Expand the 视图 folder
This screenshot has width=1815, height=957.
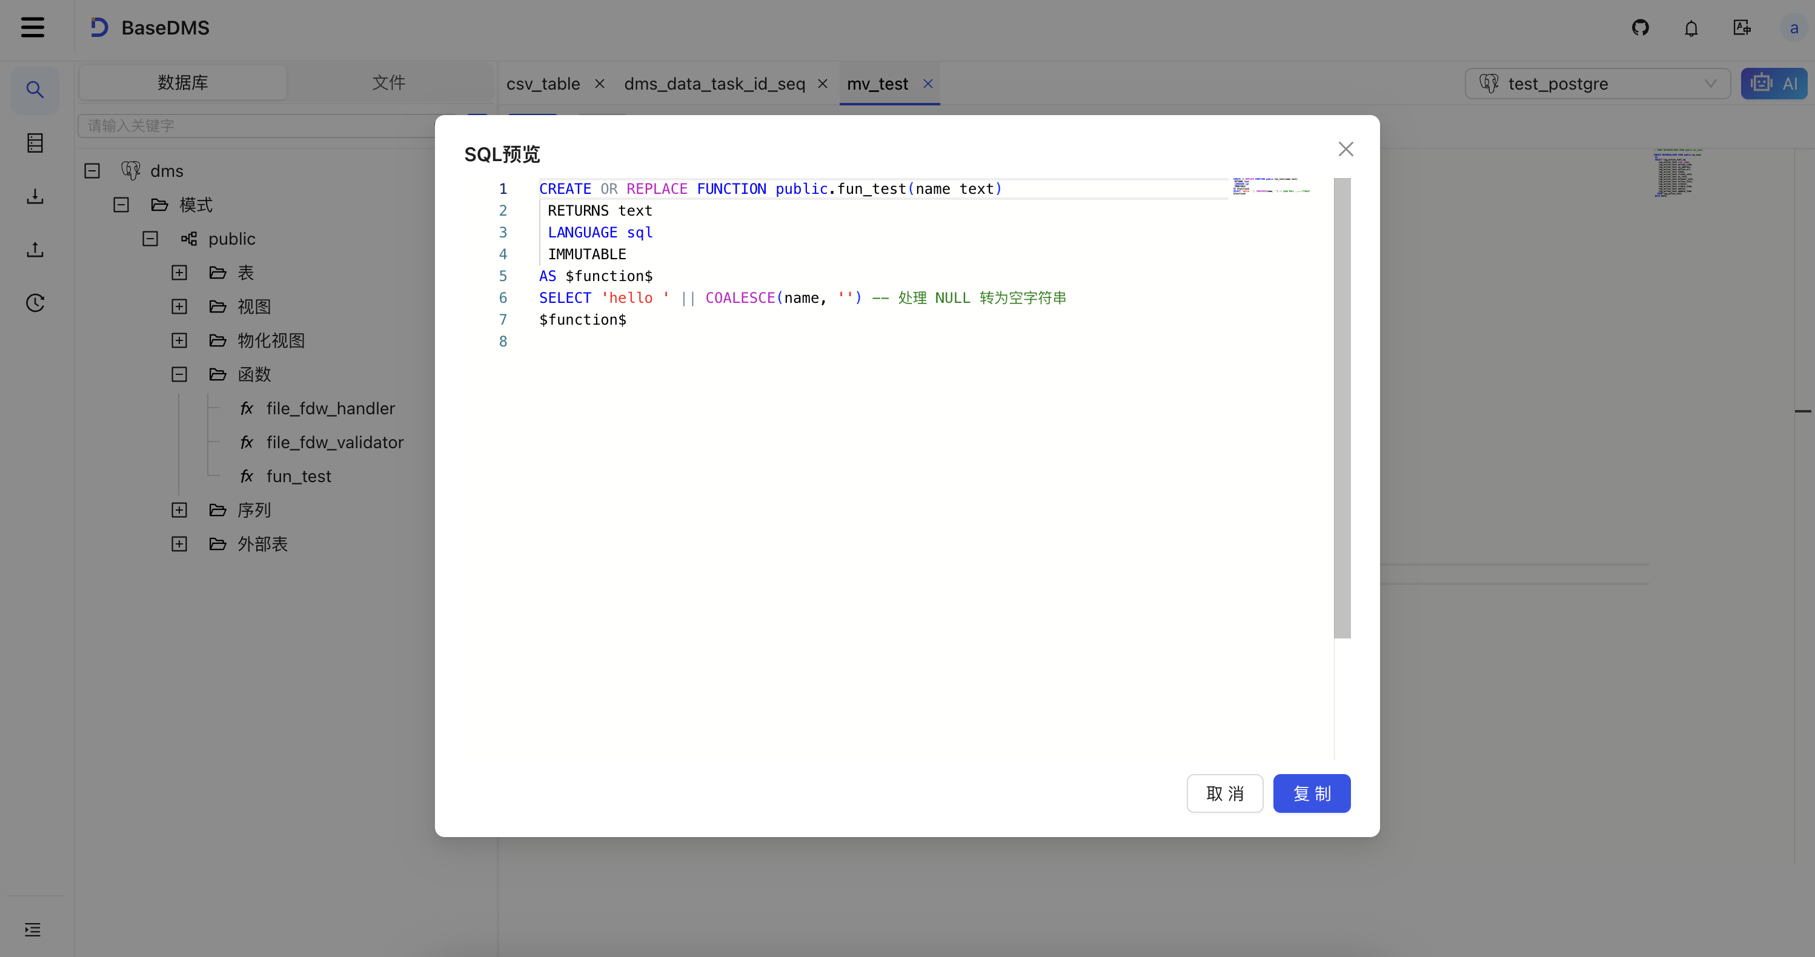180,306
